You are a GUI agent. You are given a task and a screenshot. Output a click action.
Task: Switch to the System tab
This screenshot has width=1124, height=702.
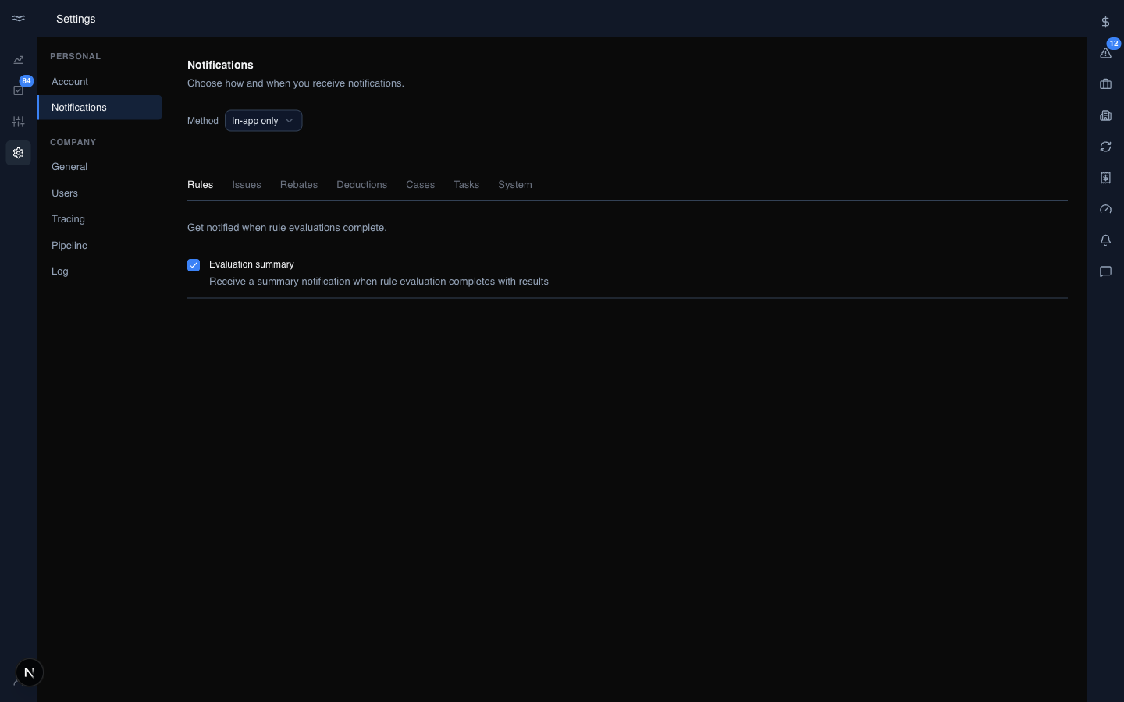coord(515,185)
